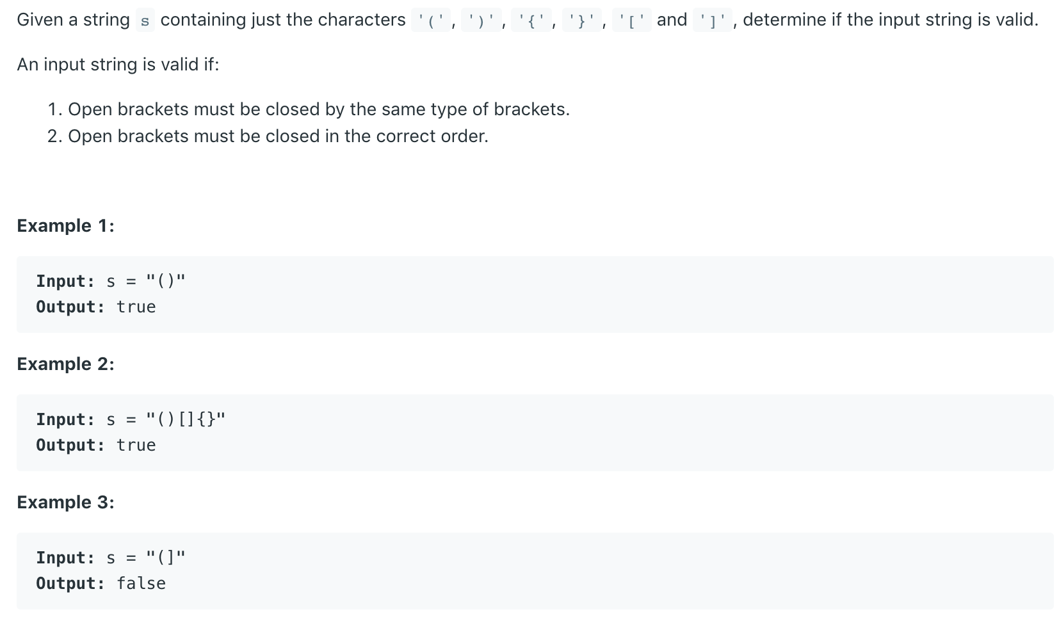Click the '{' open curly brace snippet
Viewport: 1059px width, 621px height.
click(x=531, y=21)
